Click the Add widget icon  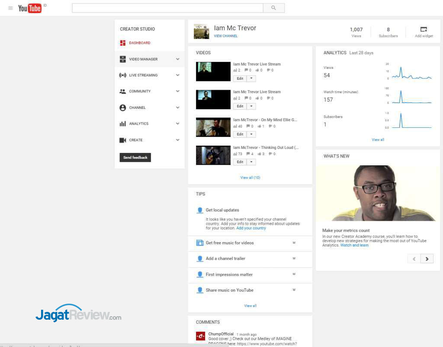click(x=424, y=29)
